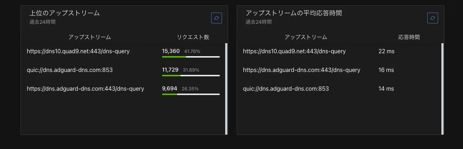This screenshot has width=463, height=149.
Task: Click the 11,729 request count
Action: point(170,70)
